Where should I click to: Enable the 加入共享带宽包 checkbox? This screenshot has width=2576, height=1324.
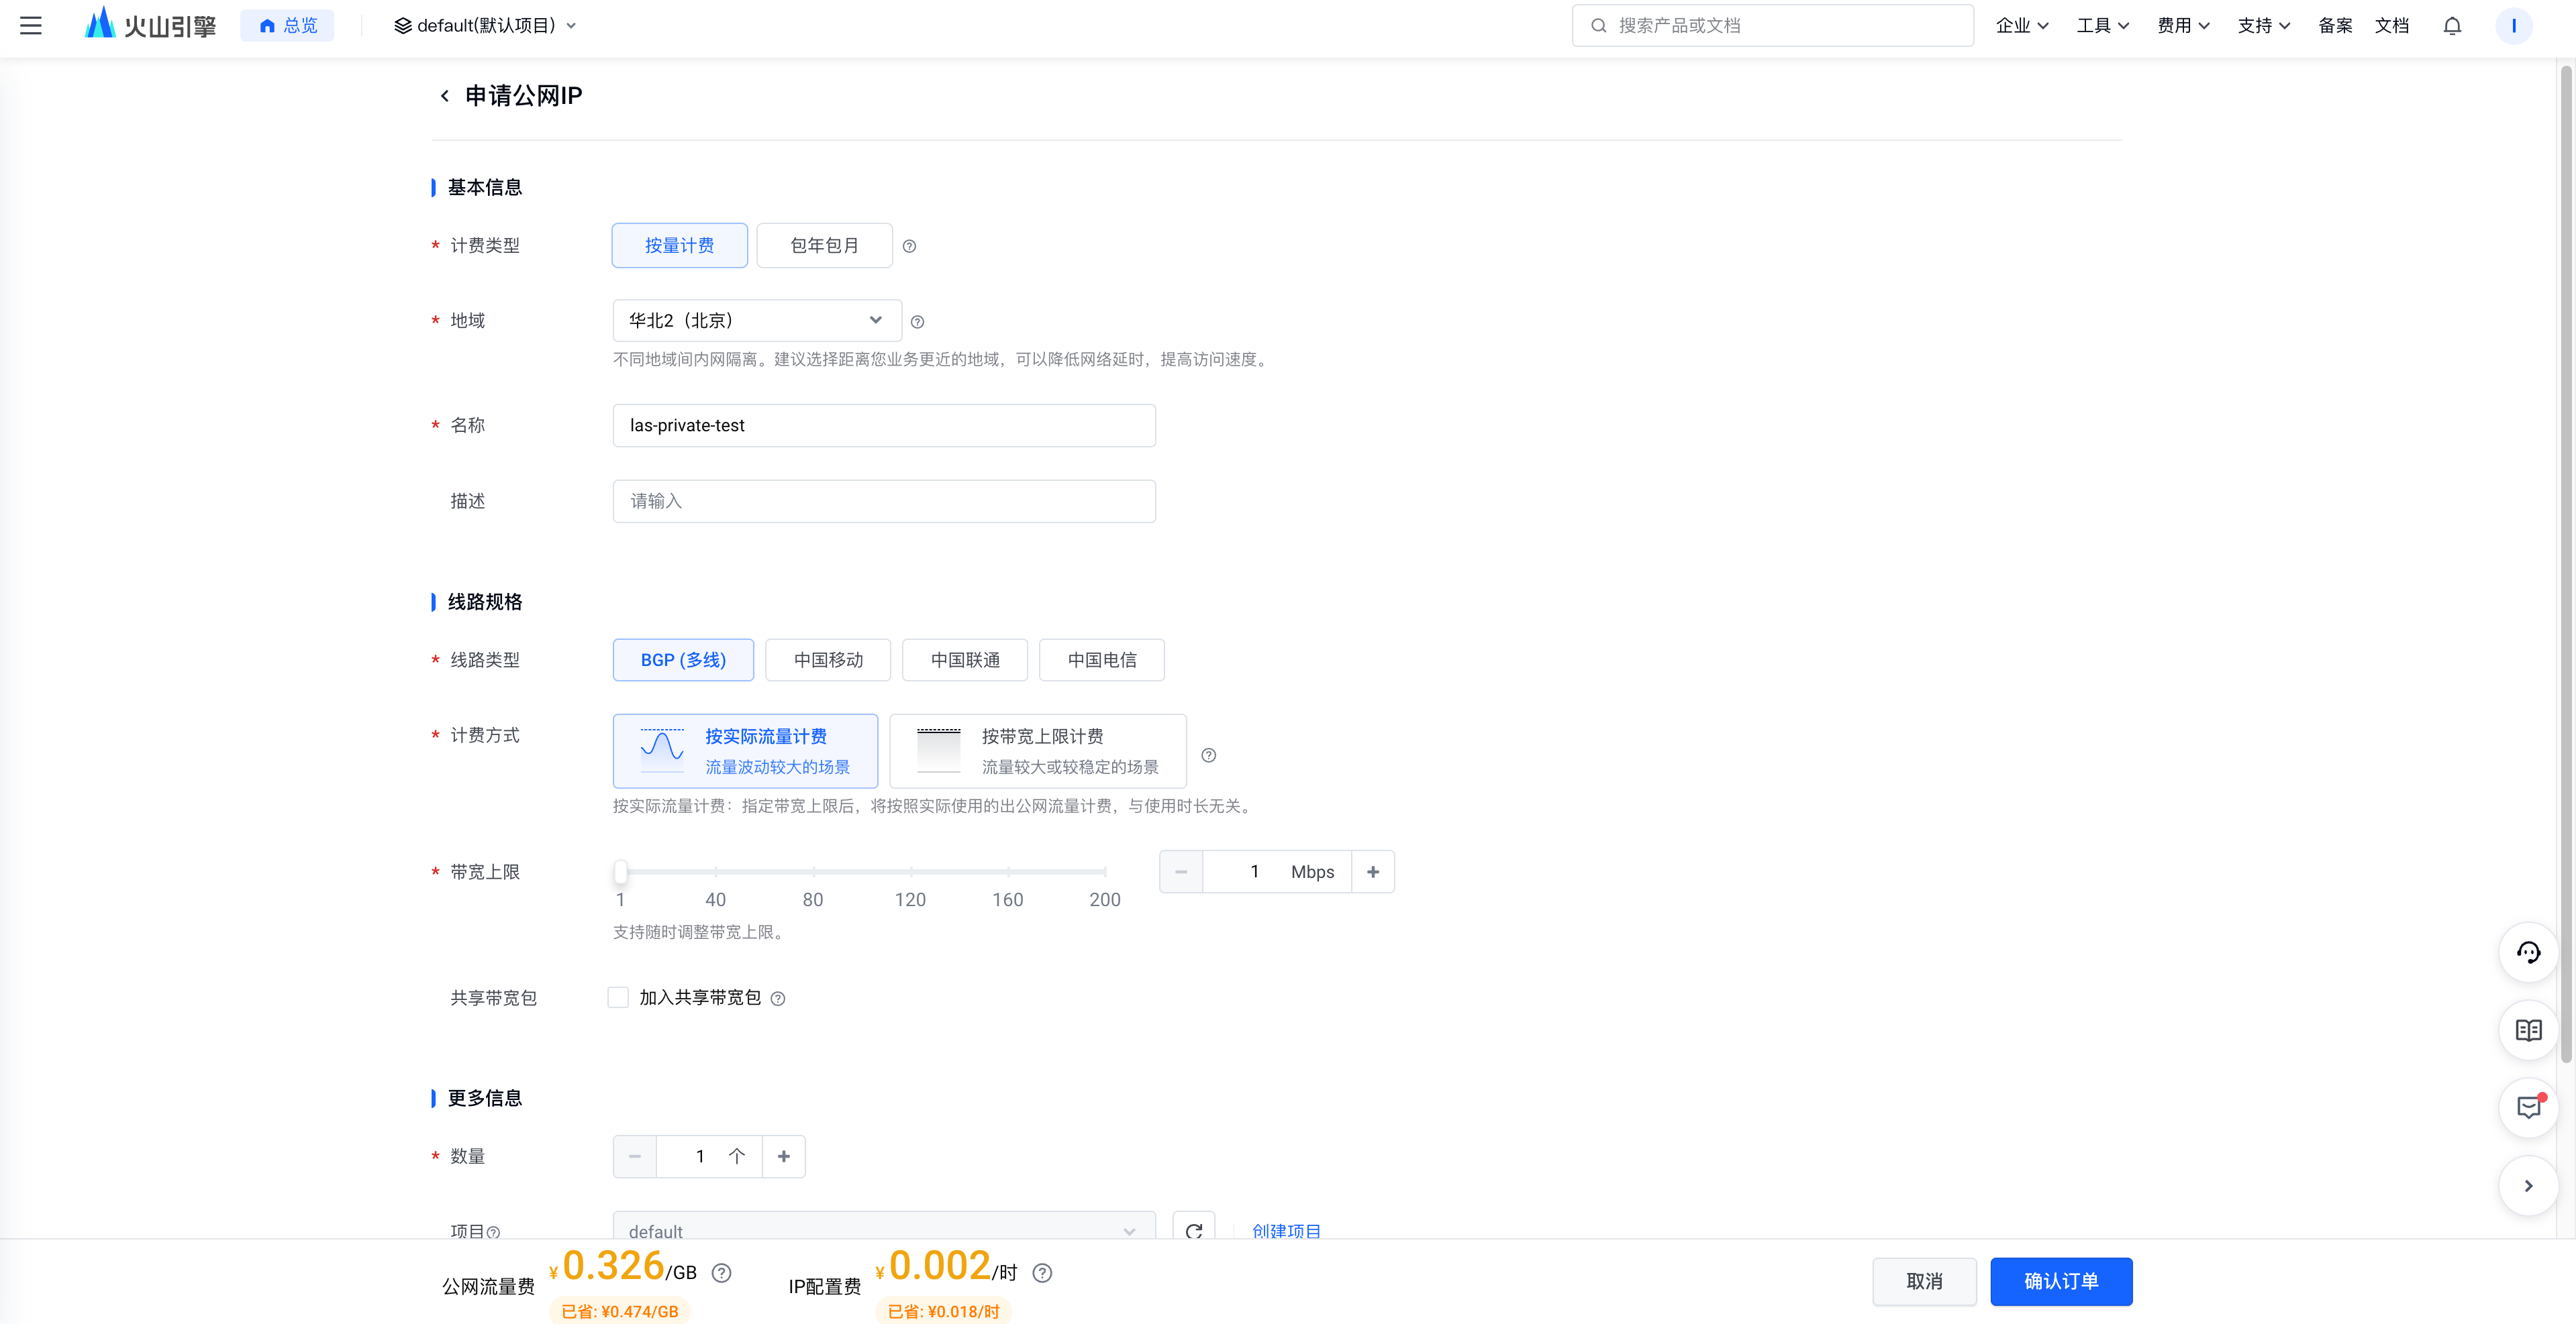click(618, 997)
